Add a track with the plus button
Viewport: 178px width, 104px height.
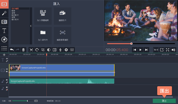click(4, 55)
